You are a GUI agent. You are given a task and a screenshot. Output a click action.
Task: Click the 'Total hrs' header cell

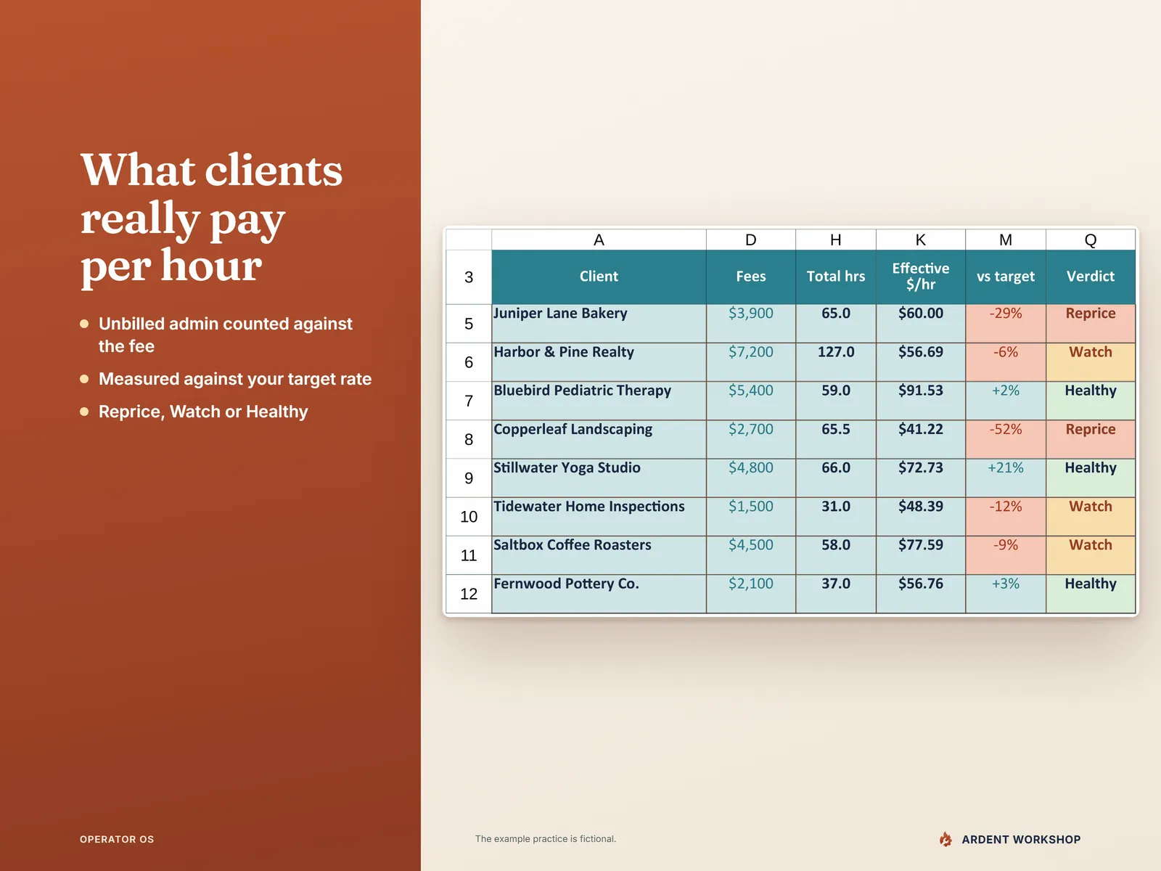click(x=836, y=277)
